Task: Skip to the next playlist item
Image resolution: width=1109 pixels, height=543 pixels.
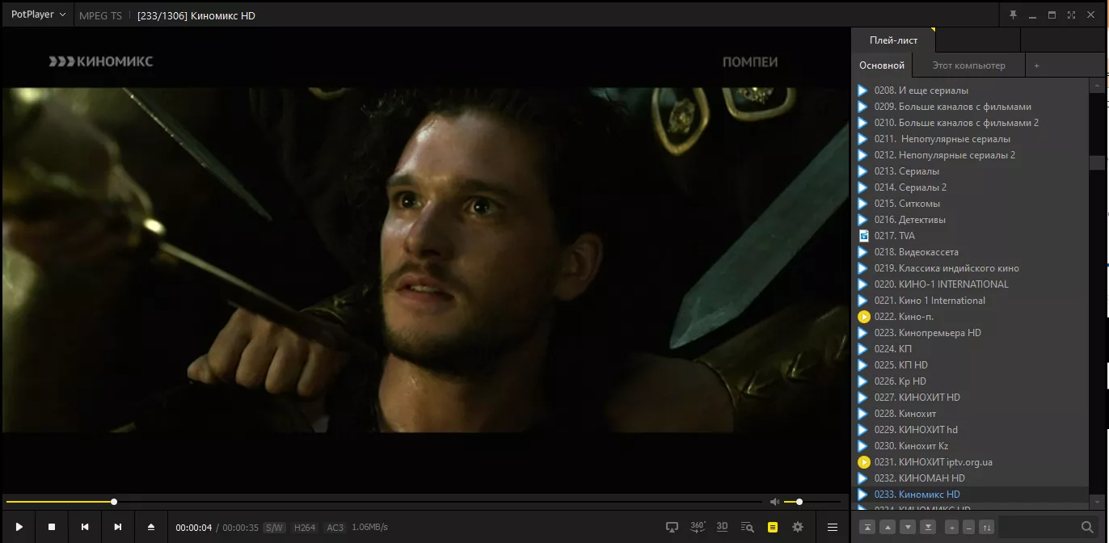Action: [118, 527]
